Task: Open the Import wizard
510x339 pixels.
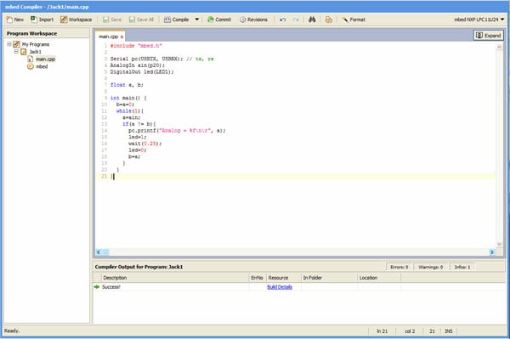Action: (x=42, y=20)
